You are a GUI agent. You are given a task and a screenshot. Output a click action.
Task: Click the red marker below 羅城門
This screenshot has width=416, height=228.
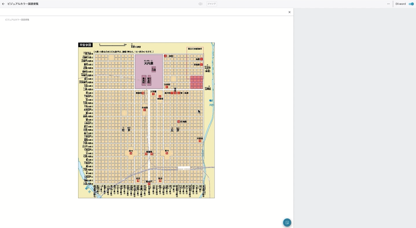tap(149, 184)
